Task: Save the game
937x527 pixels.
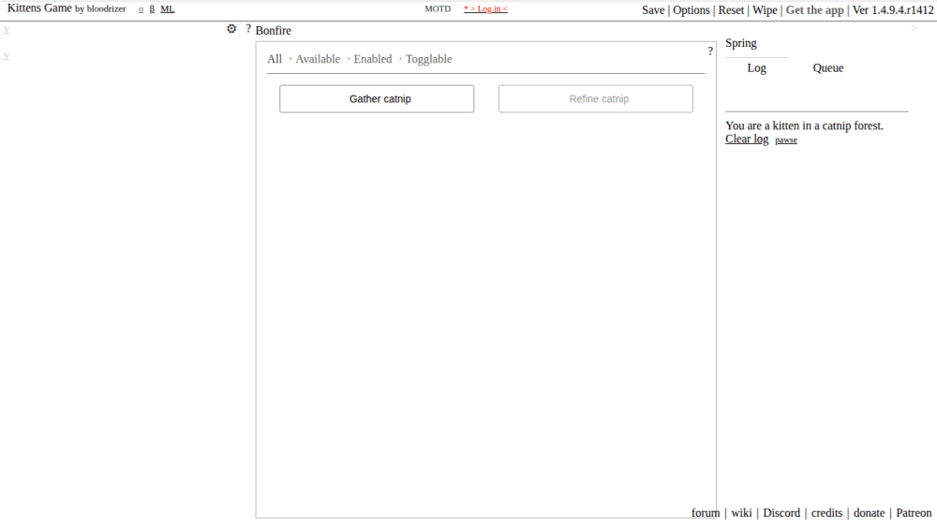Action: click(x=652, y=10)
